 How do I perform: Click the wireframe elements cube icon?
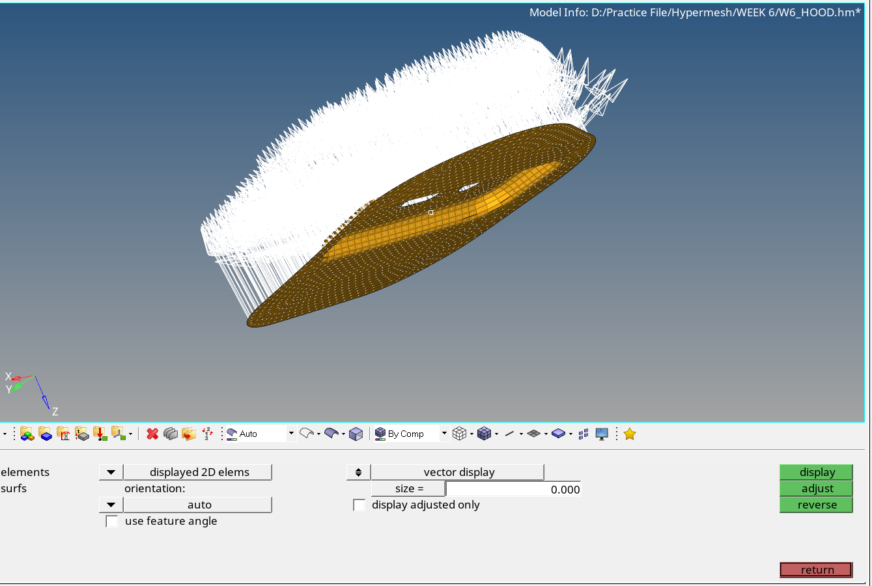pos(459,434)
